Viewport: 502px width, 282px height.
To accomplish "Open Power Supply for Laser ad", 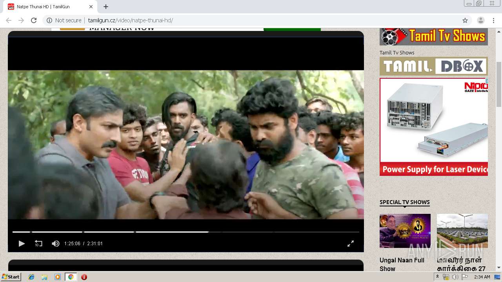I will coord(434,127).
